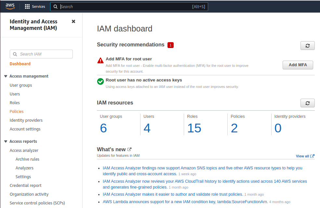Click the 'Identity and Access Management (IAM)' title

click(x=33, y=25)
